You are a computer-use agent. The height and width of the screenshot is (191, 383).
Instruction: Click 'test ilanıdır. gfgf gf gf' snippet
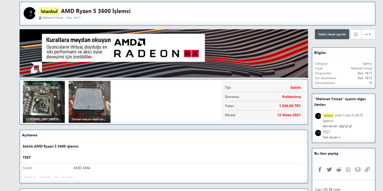click(x=337, y=126)
